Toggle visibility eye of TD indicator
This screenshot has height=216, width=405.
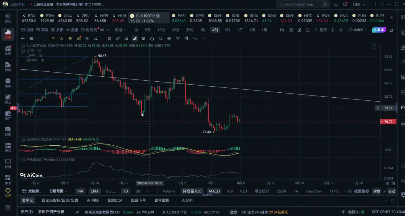[40, 50]
